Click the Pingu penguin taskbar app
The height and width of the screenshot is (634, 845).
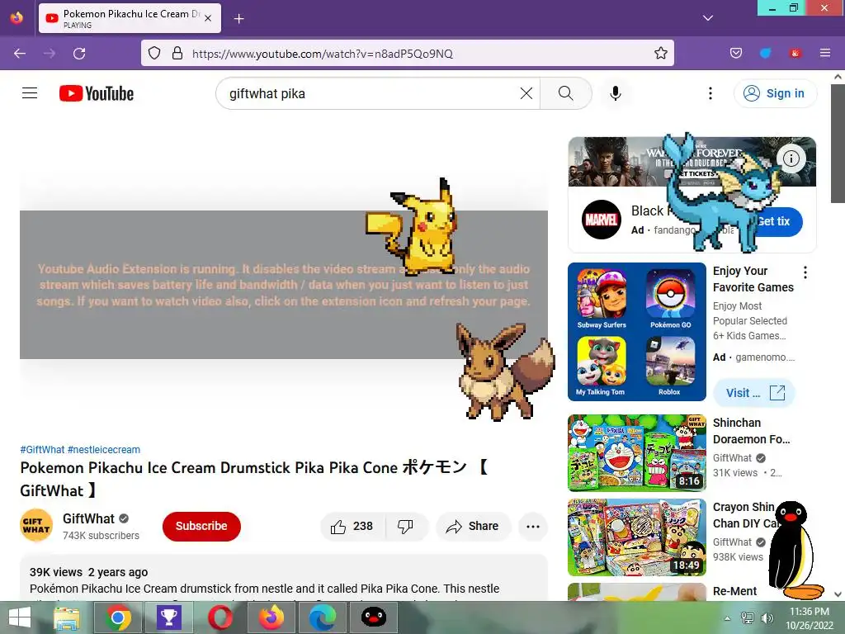(374, 617)
